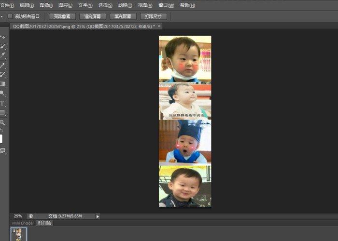The width and height of the screenshot is (338, 241).
Task: Close the QQ截图20170325202541.png document tab
Action: [x=159, y=26]
